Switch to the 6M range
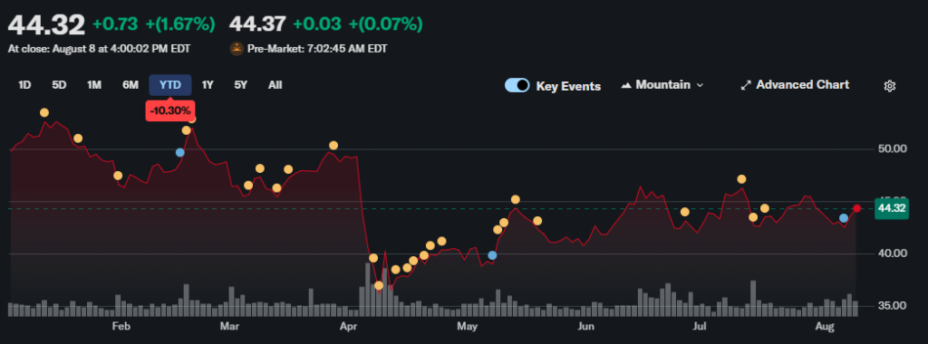Image resolution: width=928 pixels, height=344 pixels. click(130, 85)
